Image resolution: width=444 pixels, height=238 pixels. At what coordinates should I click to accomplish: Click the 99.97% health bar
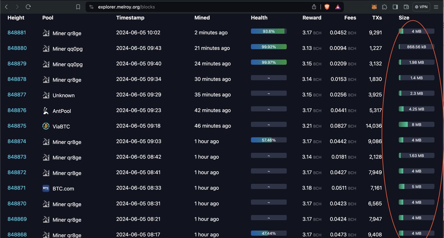click(x=269, y=62)
